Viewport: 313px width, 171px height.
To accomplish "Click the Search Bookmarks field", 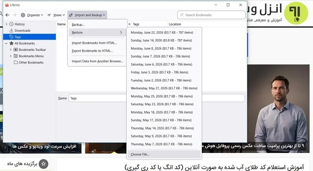I will coord(211,15).
